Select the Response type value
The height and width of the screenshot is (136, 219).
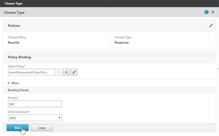(122, 43)
